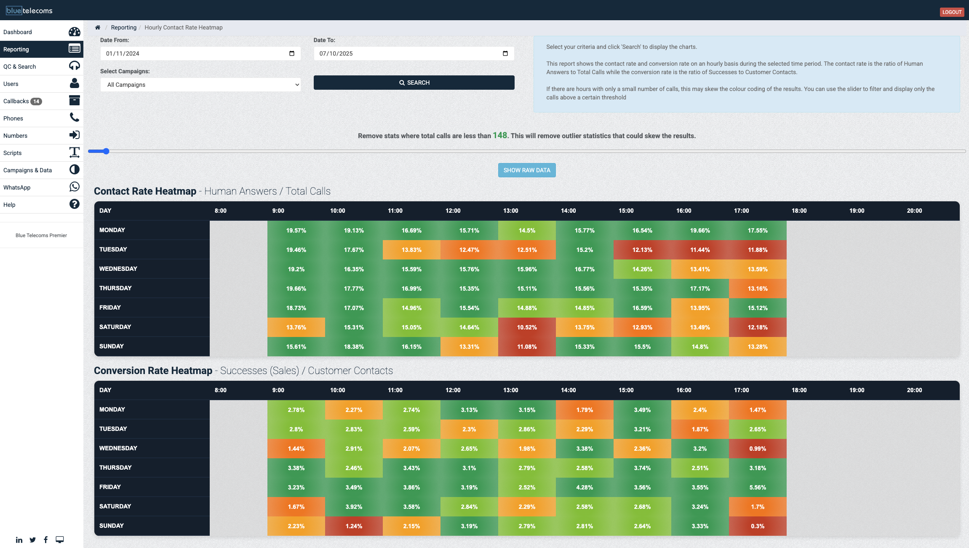The height and width of the screenshot is (548, 969).
Task: Click the home breadcrumb icon
Action: point(98,27)
